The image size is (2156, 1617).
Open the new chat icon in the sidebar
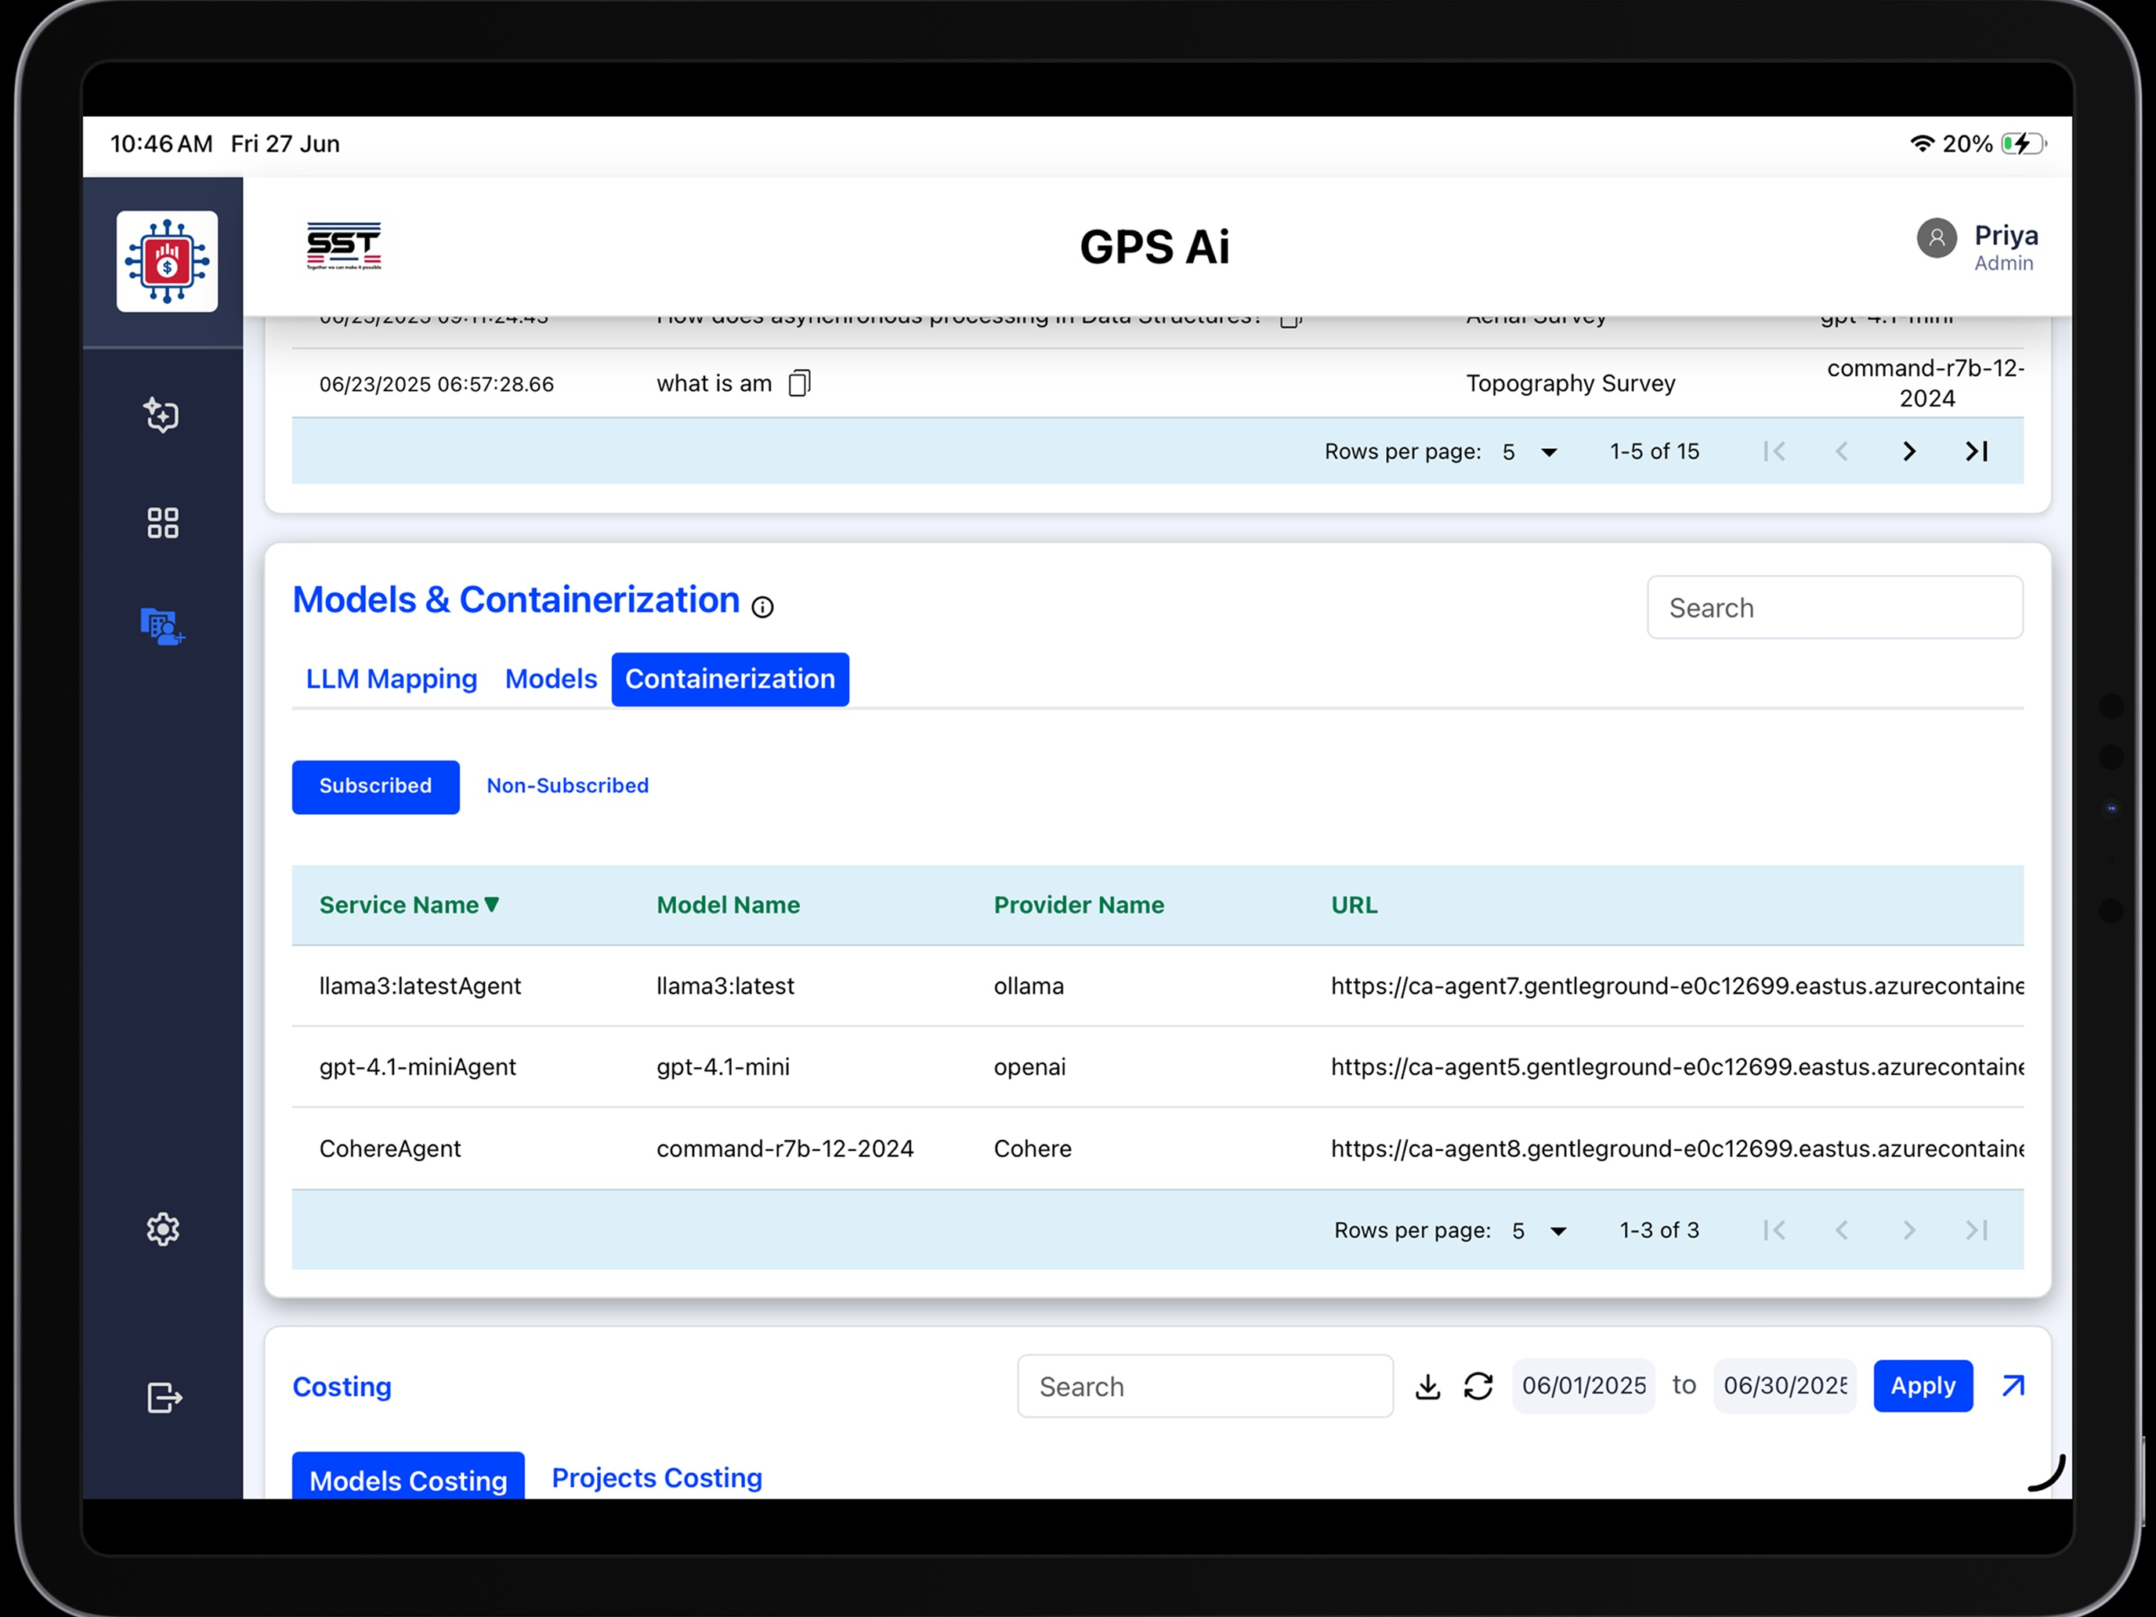pyautogui.click(x=163, y=415)
